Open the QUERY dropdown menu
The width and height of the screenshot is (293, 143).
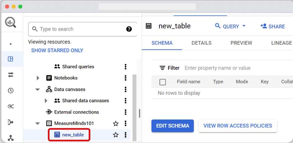(x=230, y=26)
